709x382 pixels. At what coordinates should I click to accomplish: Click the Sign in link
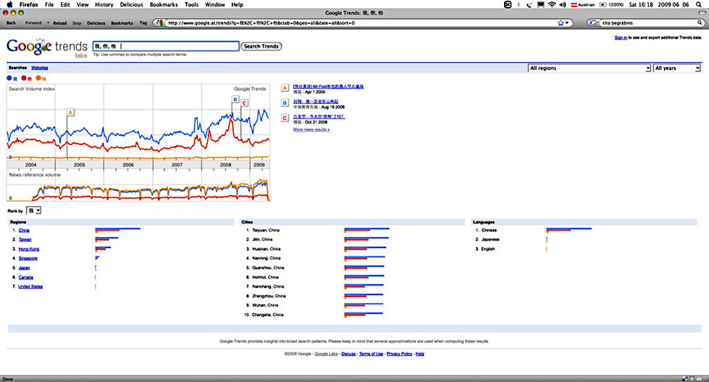point(621,37)
